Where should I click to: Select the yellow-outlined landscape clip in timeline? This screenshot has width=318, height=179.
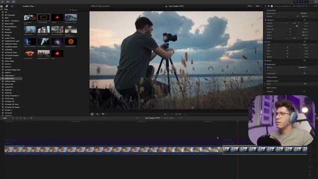(x=265, y=150)
